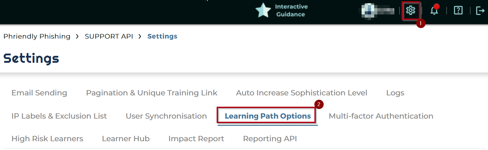Switch to User Synchronisation tab
488x150 pixels.
[x=166, y=116]
